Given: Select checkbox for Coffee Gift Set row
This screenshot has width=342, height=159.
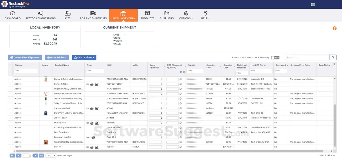Looking at the screenshot, I should (x=10, y=84).
